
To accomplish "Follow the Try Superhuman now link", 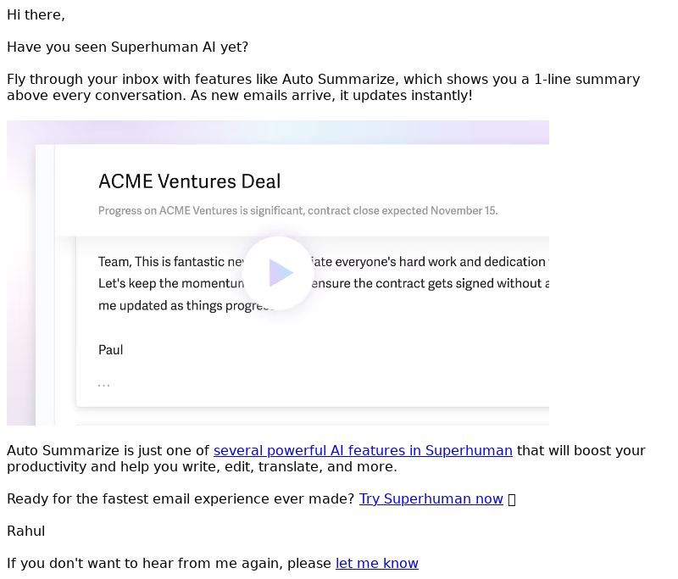I will (431, 499).
